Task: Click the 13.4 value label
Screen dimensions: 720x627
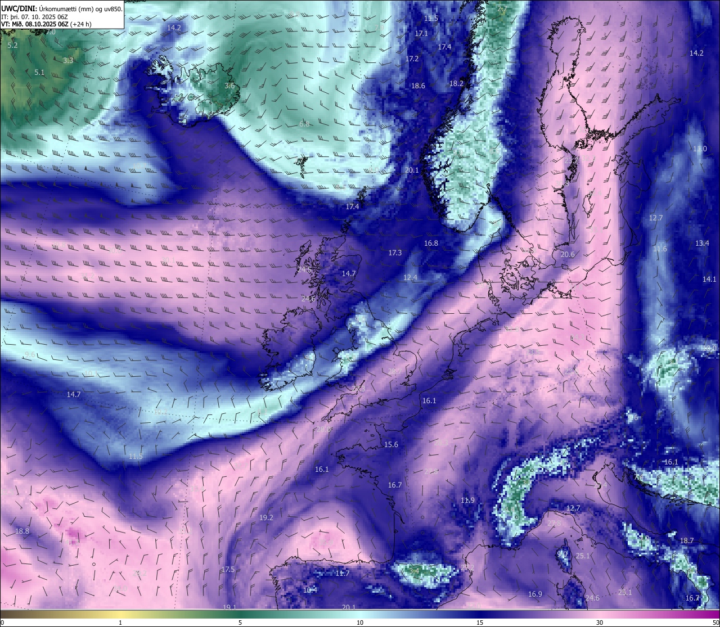Action: (x=702, y=243)
